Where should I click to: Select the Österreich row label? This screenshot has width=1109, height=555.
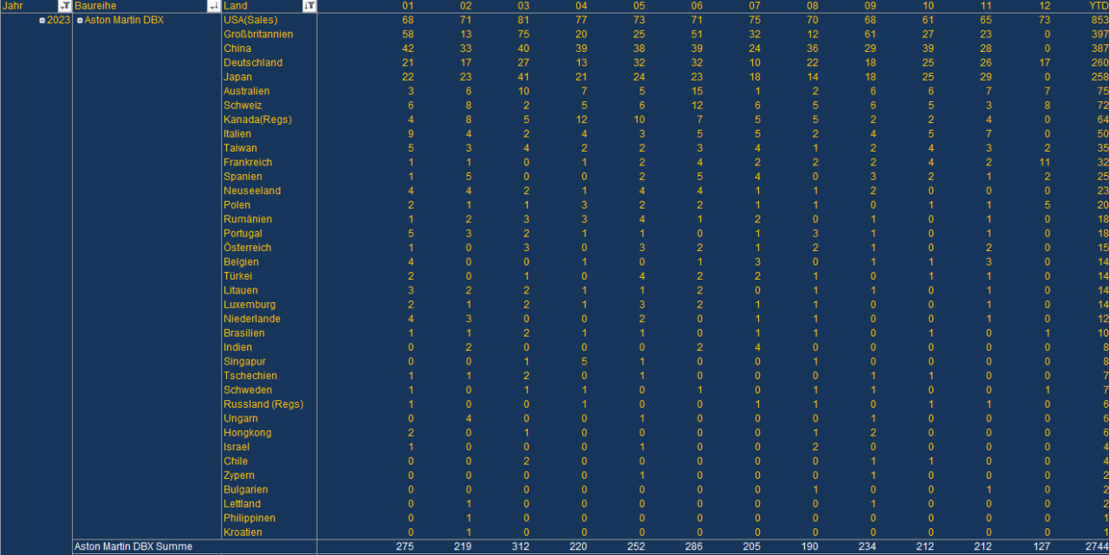247,248
